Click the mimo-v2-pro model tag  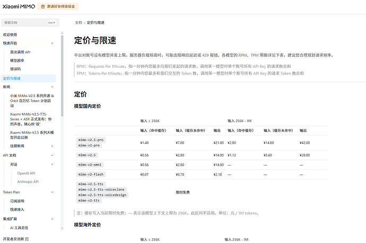(x=89, y=145)
